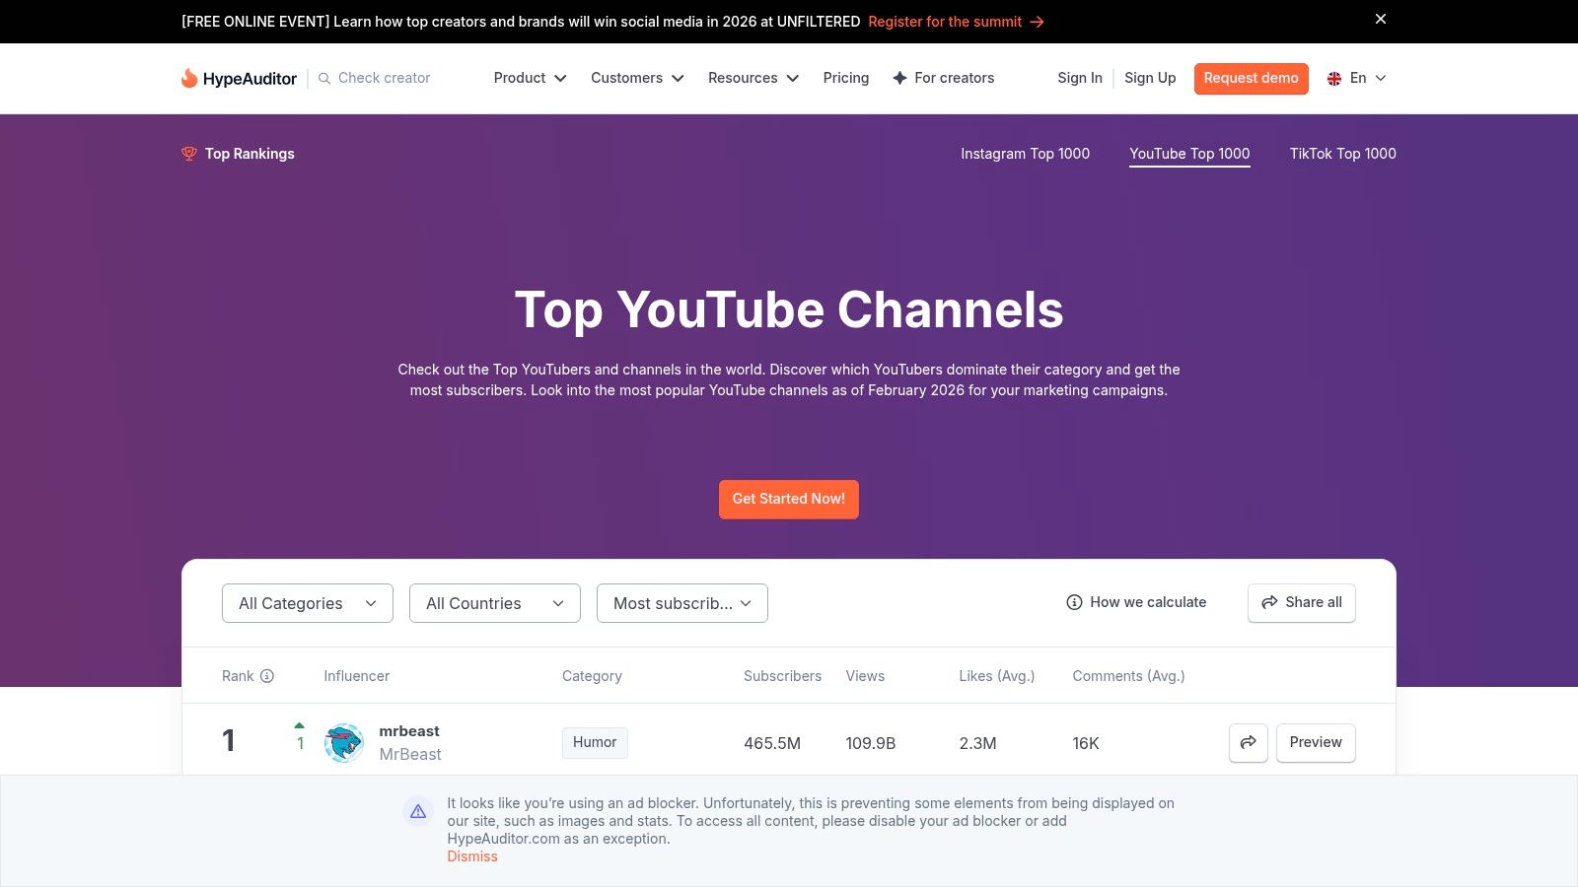Click the Subscribers column header
This screenshot has width=1578, height=887.
click(x=782, y=676)
